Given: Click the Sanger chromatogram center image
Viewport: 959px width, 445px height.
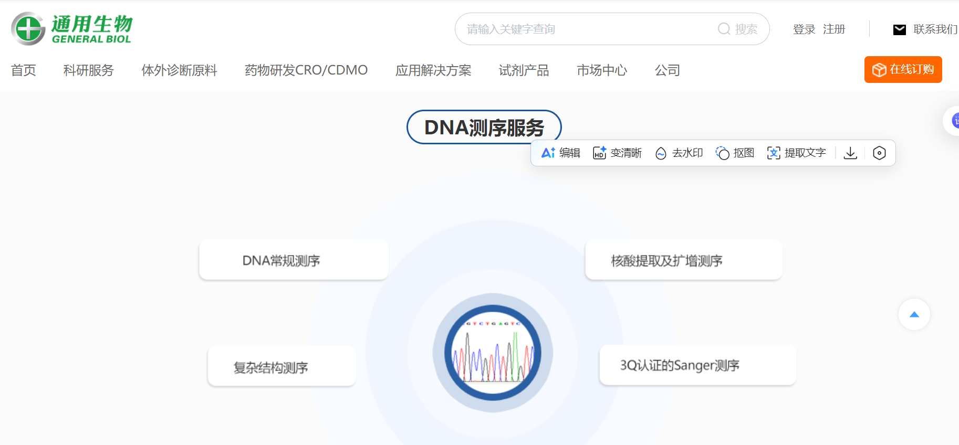Looking at the screenshot, I should [493, 353].
